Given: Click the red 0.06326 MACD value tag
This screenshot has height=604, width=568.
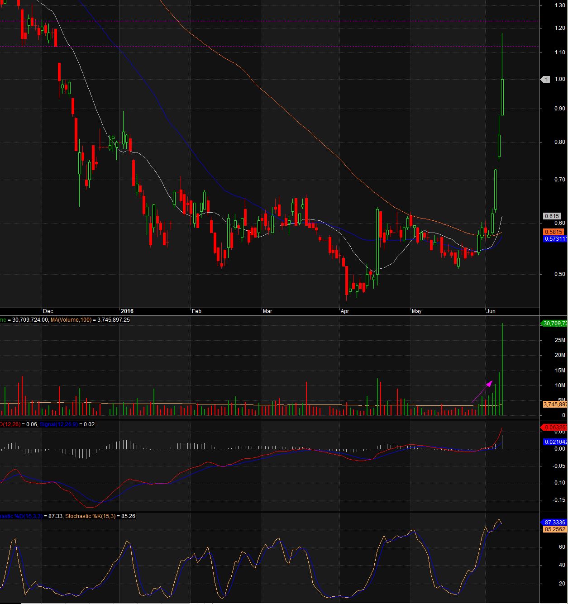Looking at the screenshot, I should pyautogui.click(x=554, y=428).
